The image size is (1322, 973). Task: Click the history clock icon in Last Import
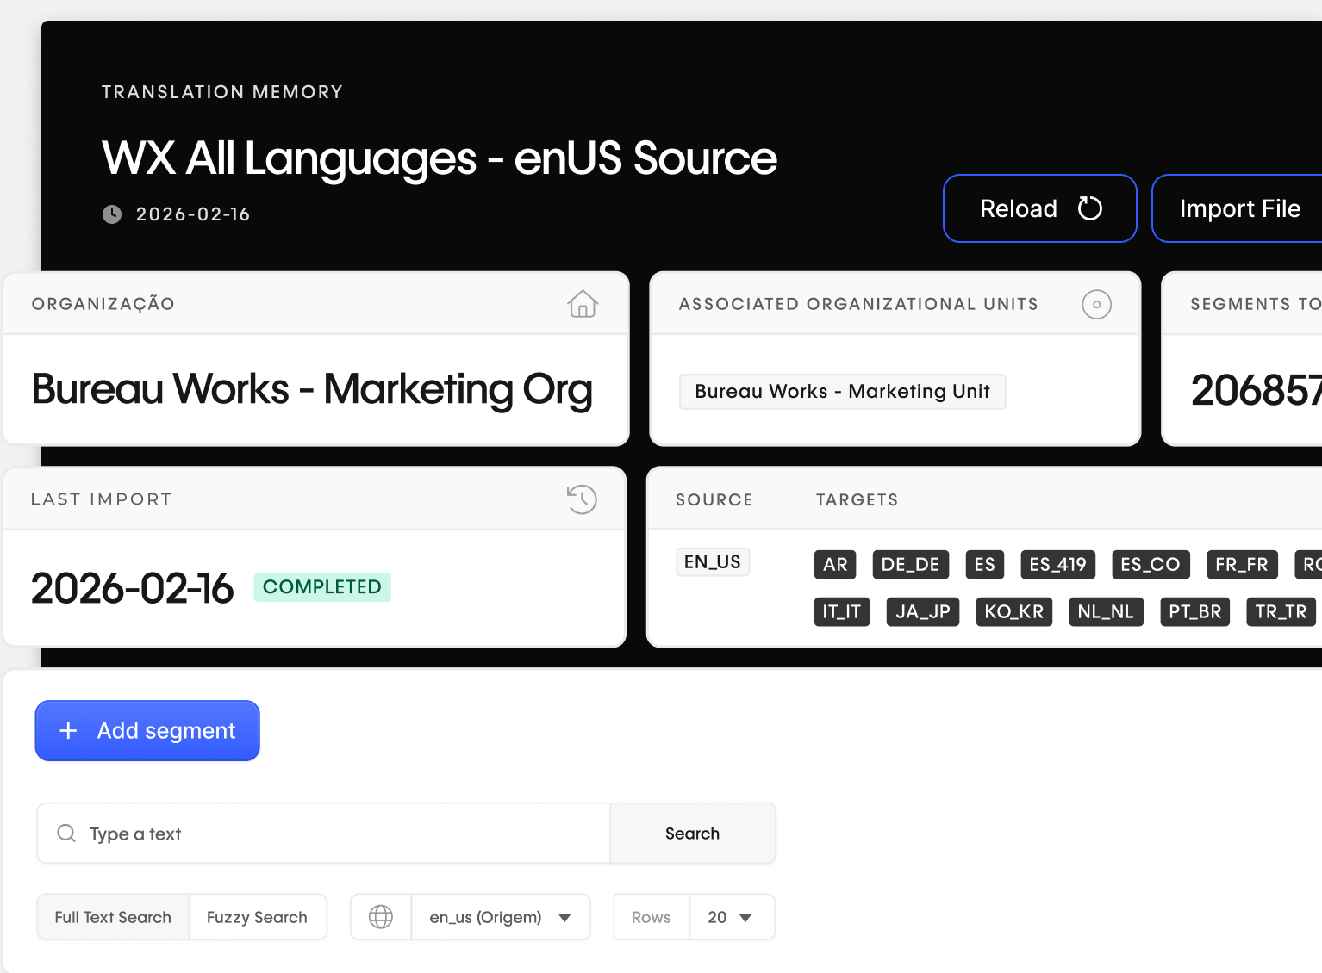582,499
